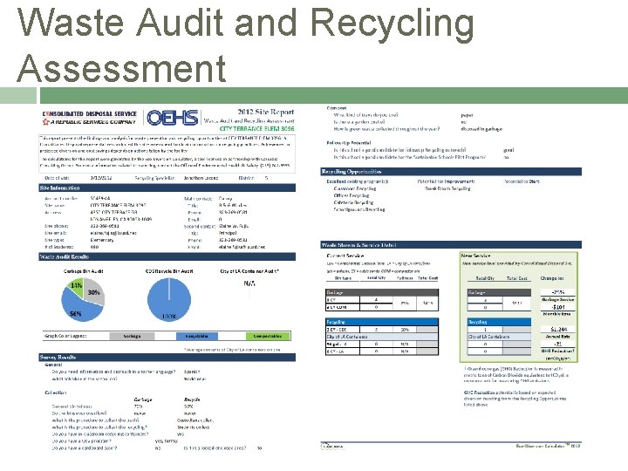The width and height of the screenshot is (628, 471).
Task: Select the Garbage Bin Audit pie chart
Action: point(83,299)
